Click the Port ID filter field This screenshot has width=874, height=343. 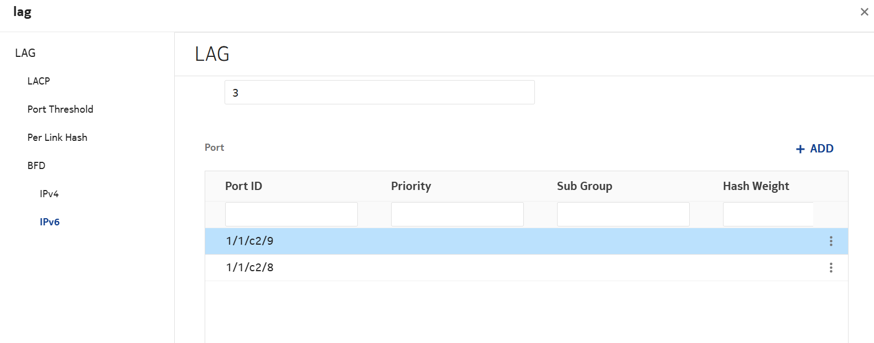(x=291, y=214)
